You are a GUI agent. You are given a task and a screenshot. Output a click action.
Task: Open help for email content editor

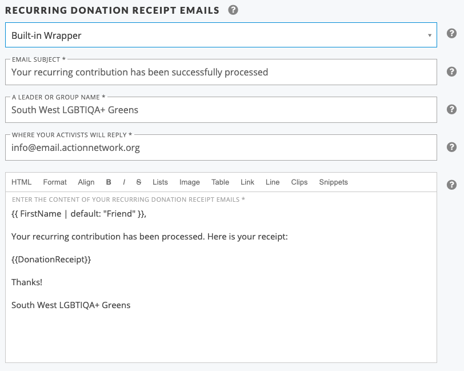click(451, 185)
